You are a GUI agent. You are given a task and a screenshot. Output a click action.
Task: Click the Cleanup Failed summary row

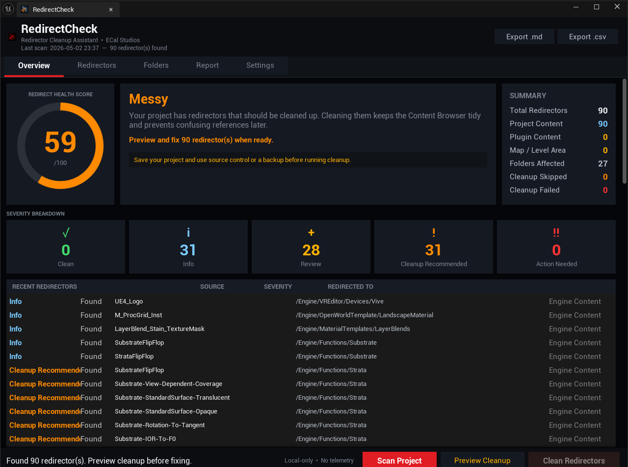pos(559,190)
